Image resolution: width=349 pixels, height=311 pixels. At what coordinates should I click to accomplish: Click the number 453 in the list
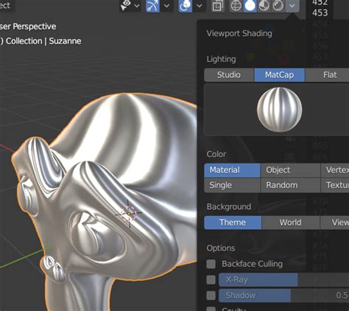[320, 13]
